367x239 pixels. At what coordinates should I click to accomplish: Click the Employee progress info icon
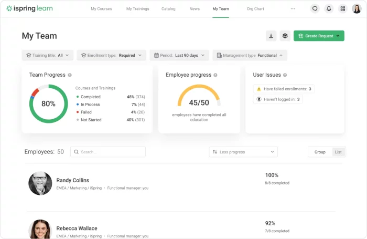click(x=215, y=75)
